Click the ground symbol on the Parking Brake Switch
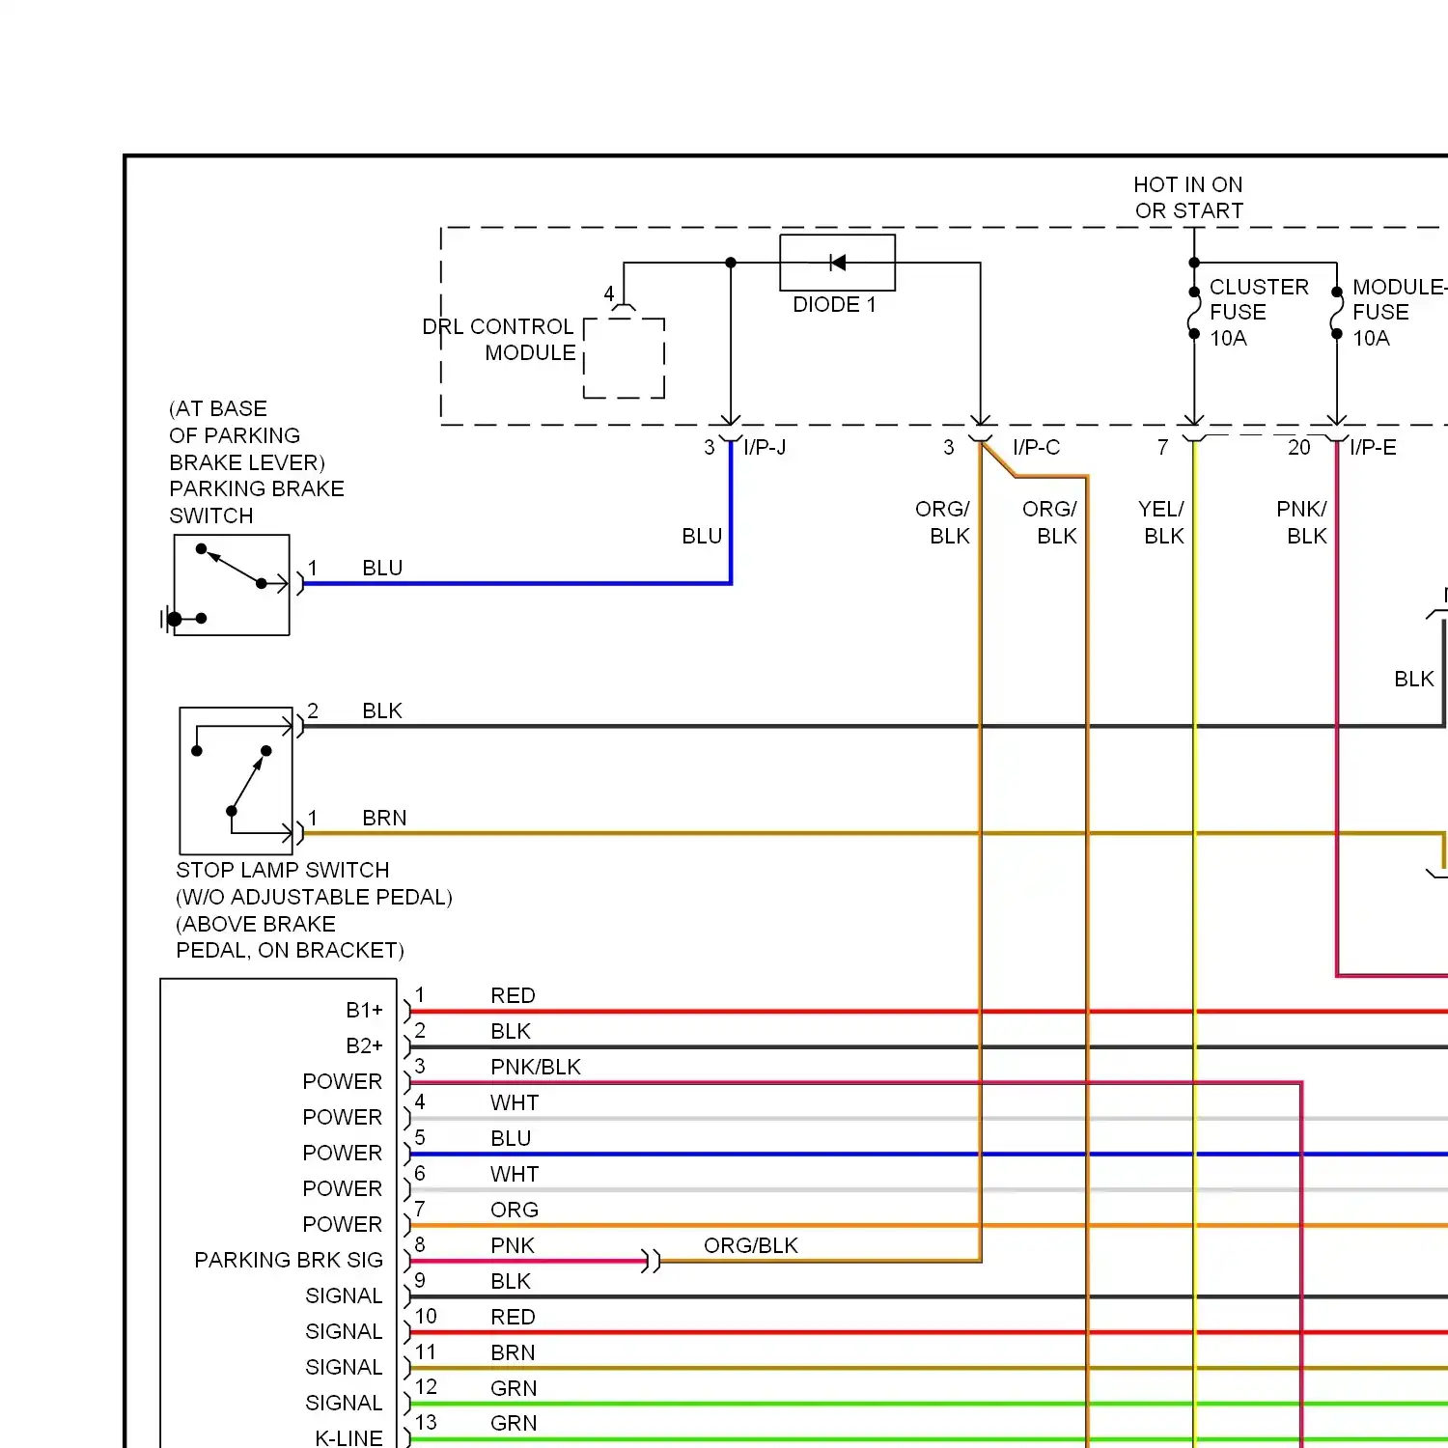The width and height of the screenshot is (1448, 1448). [x=170, y=619]
